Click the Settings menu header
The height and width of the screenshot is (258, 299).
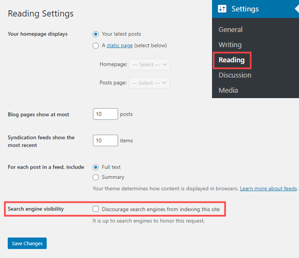pos(256,9)
